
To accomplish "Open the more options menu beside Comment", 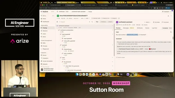I will [171, 22].
